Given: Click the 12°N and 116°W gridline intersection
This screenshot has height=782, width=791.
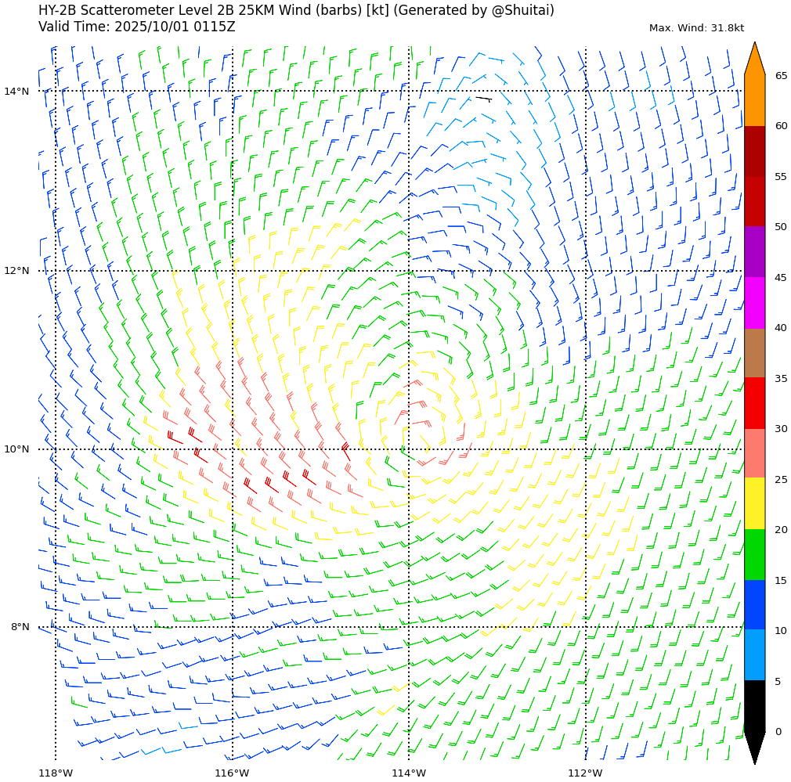Looking at the screenshot, I should tap(233, 271).
